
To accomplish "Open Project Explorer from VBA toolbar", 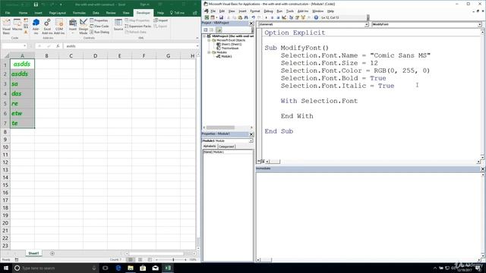I will click(291, 17).
